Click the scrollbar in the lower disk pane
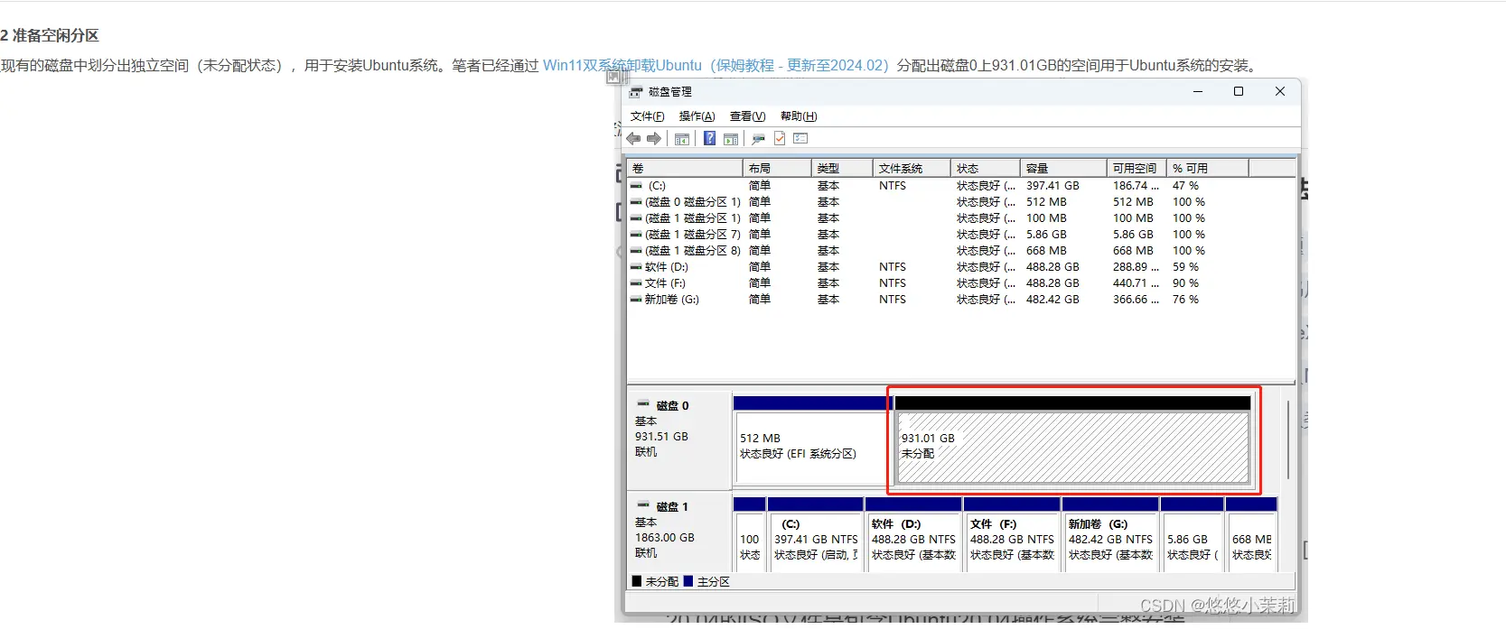1506x629 pixels. pyautogui.click(x=1287, y=439)
